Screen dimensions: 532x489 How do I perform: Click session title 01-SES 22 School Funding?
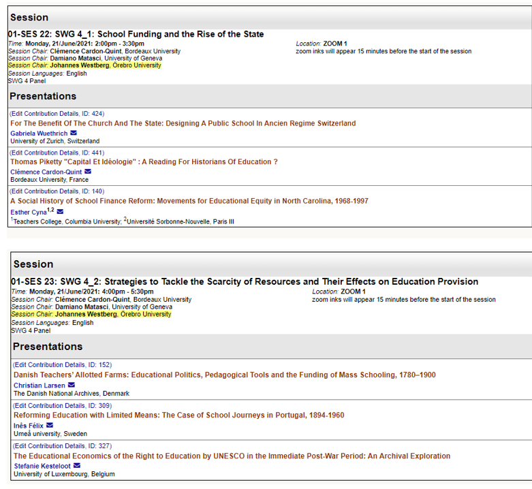(136, 34)
